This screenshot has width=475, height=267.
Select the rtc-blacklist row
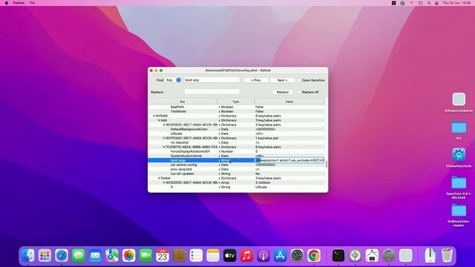pos(236,142)
